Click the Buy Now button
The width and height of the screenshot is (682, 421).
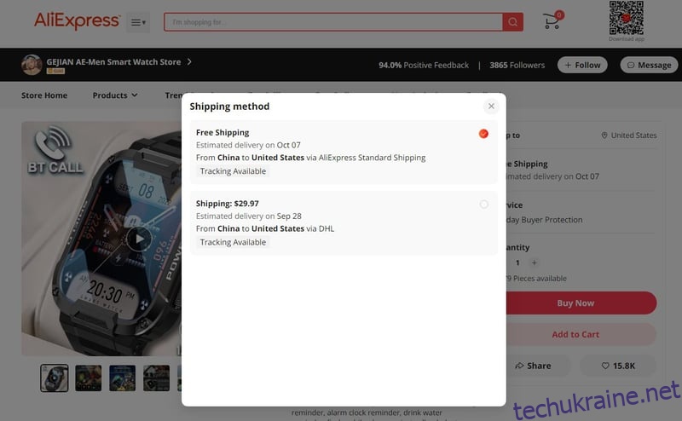581,303
